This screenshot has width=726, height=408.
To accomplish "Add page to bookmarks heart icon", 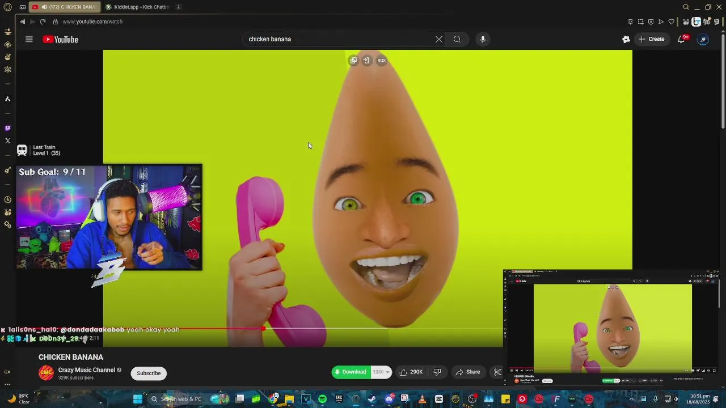I will click(672, 22).
